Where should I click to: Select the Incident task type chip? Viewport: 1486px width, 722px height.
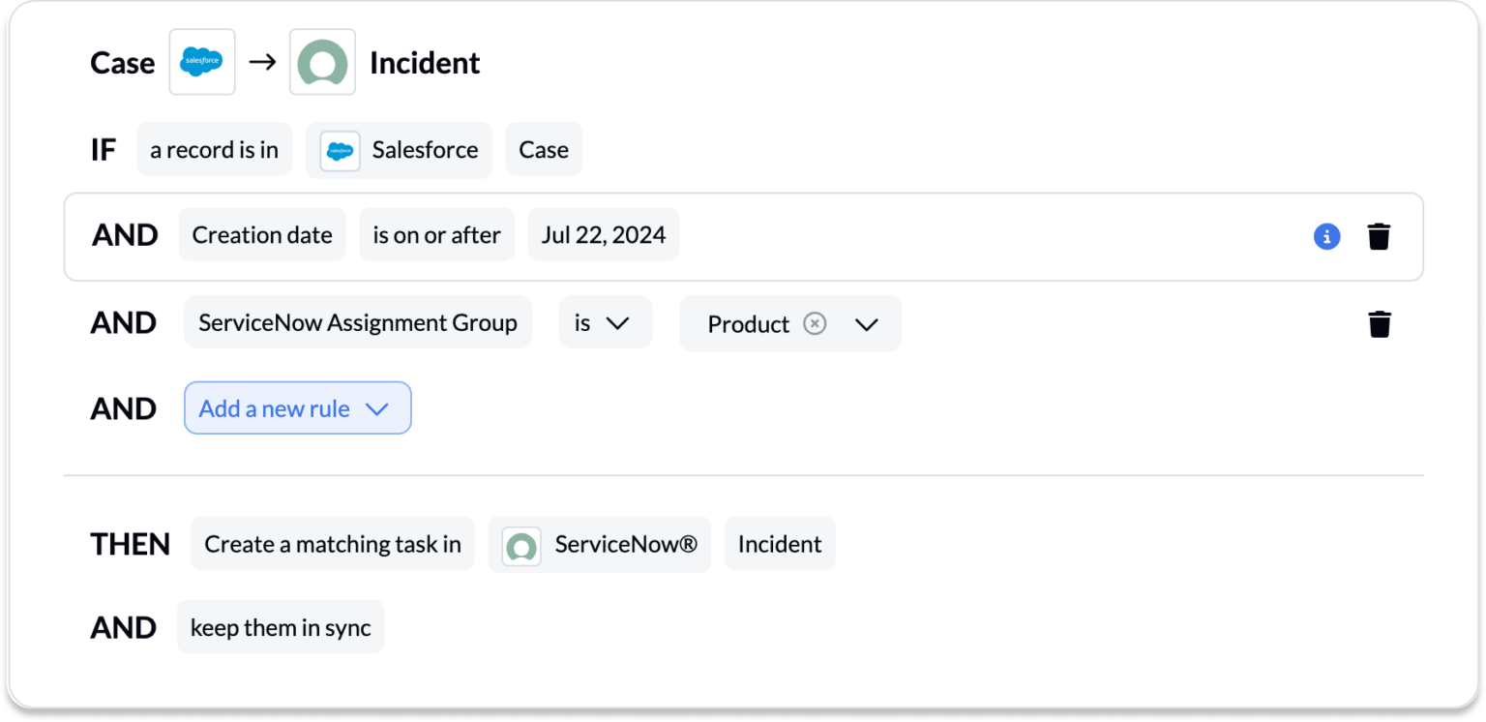pos(779,543)
